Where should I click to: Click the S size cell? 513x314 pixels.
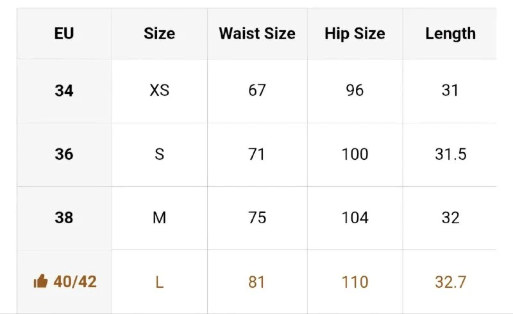pyautogui.click(x=159, y=154)
